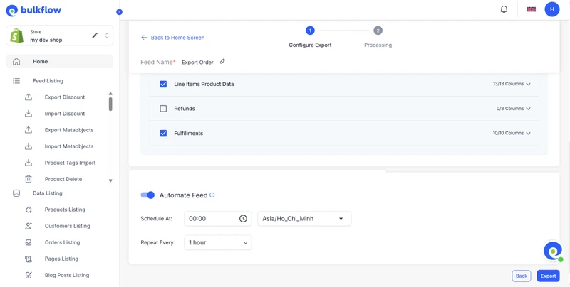
Task: Uncheck the Fulfillments checkbox
Action: tap(163, 134)
